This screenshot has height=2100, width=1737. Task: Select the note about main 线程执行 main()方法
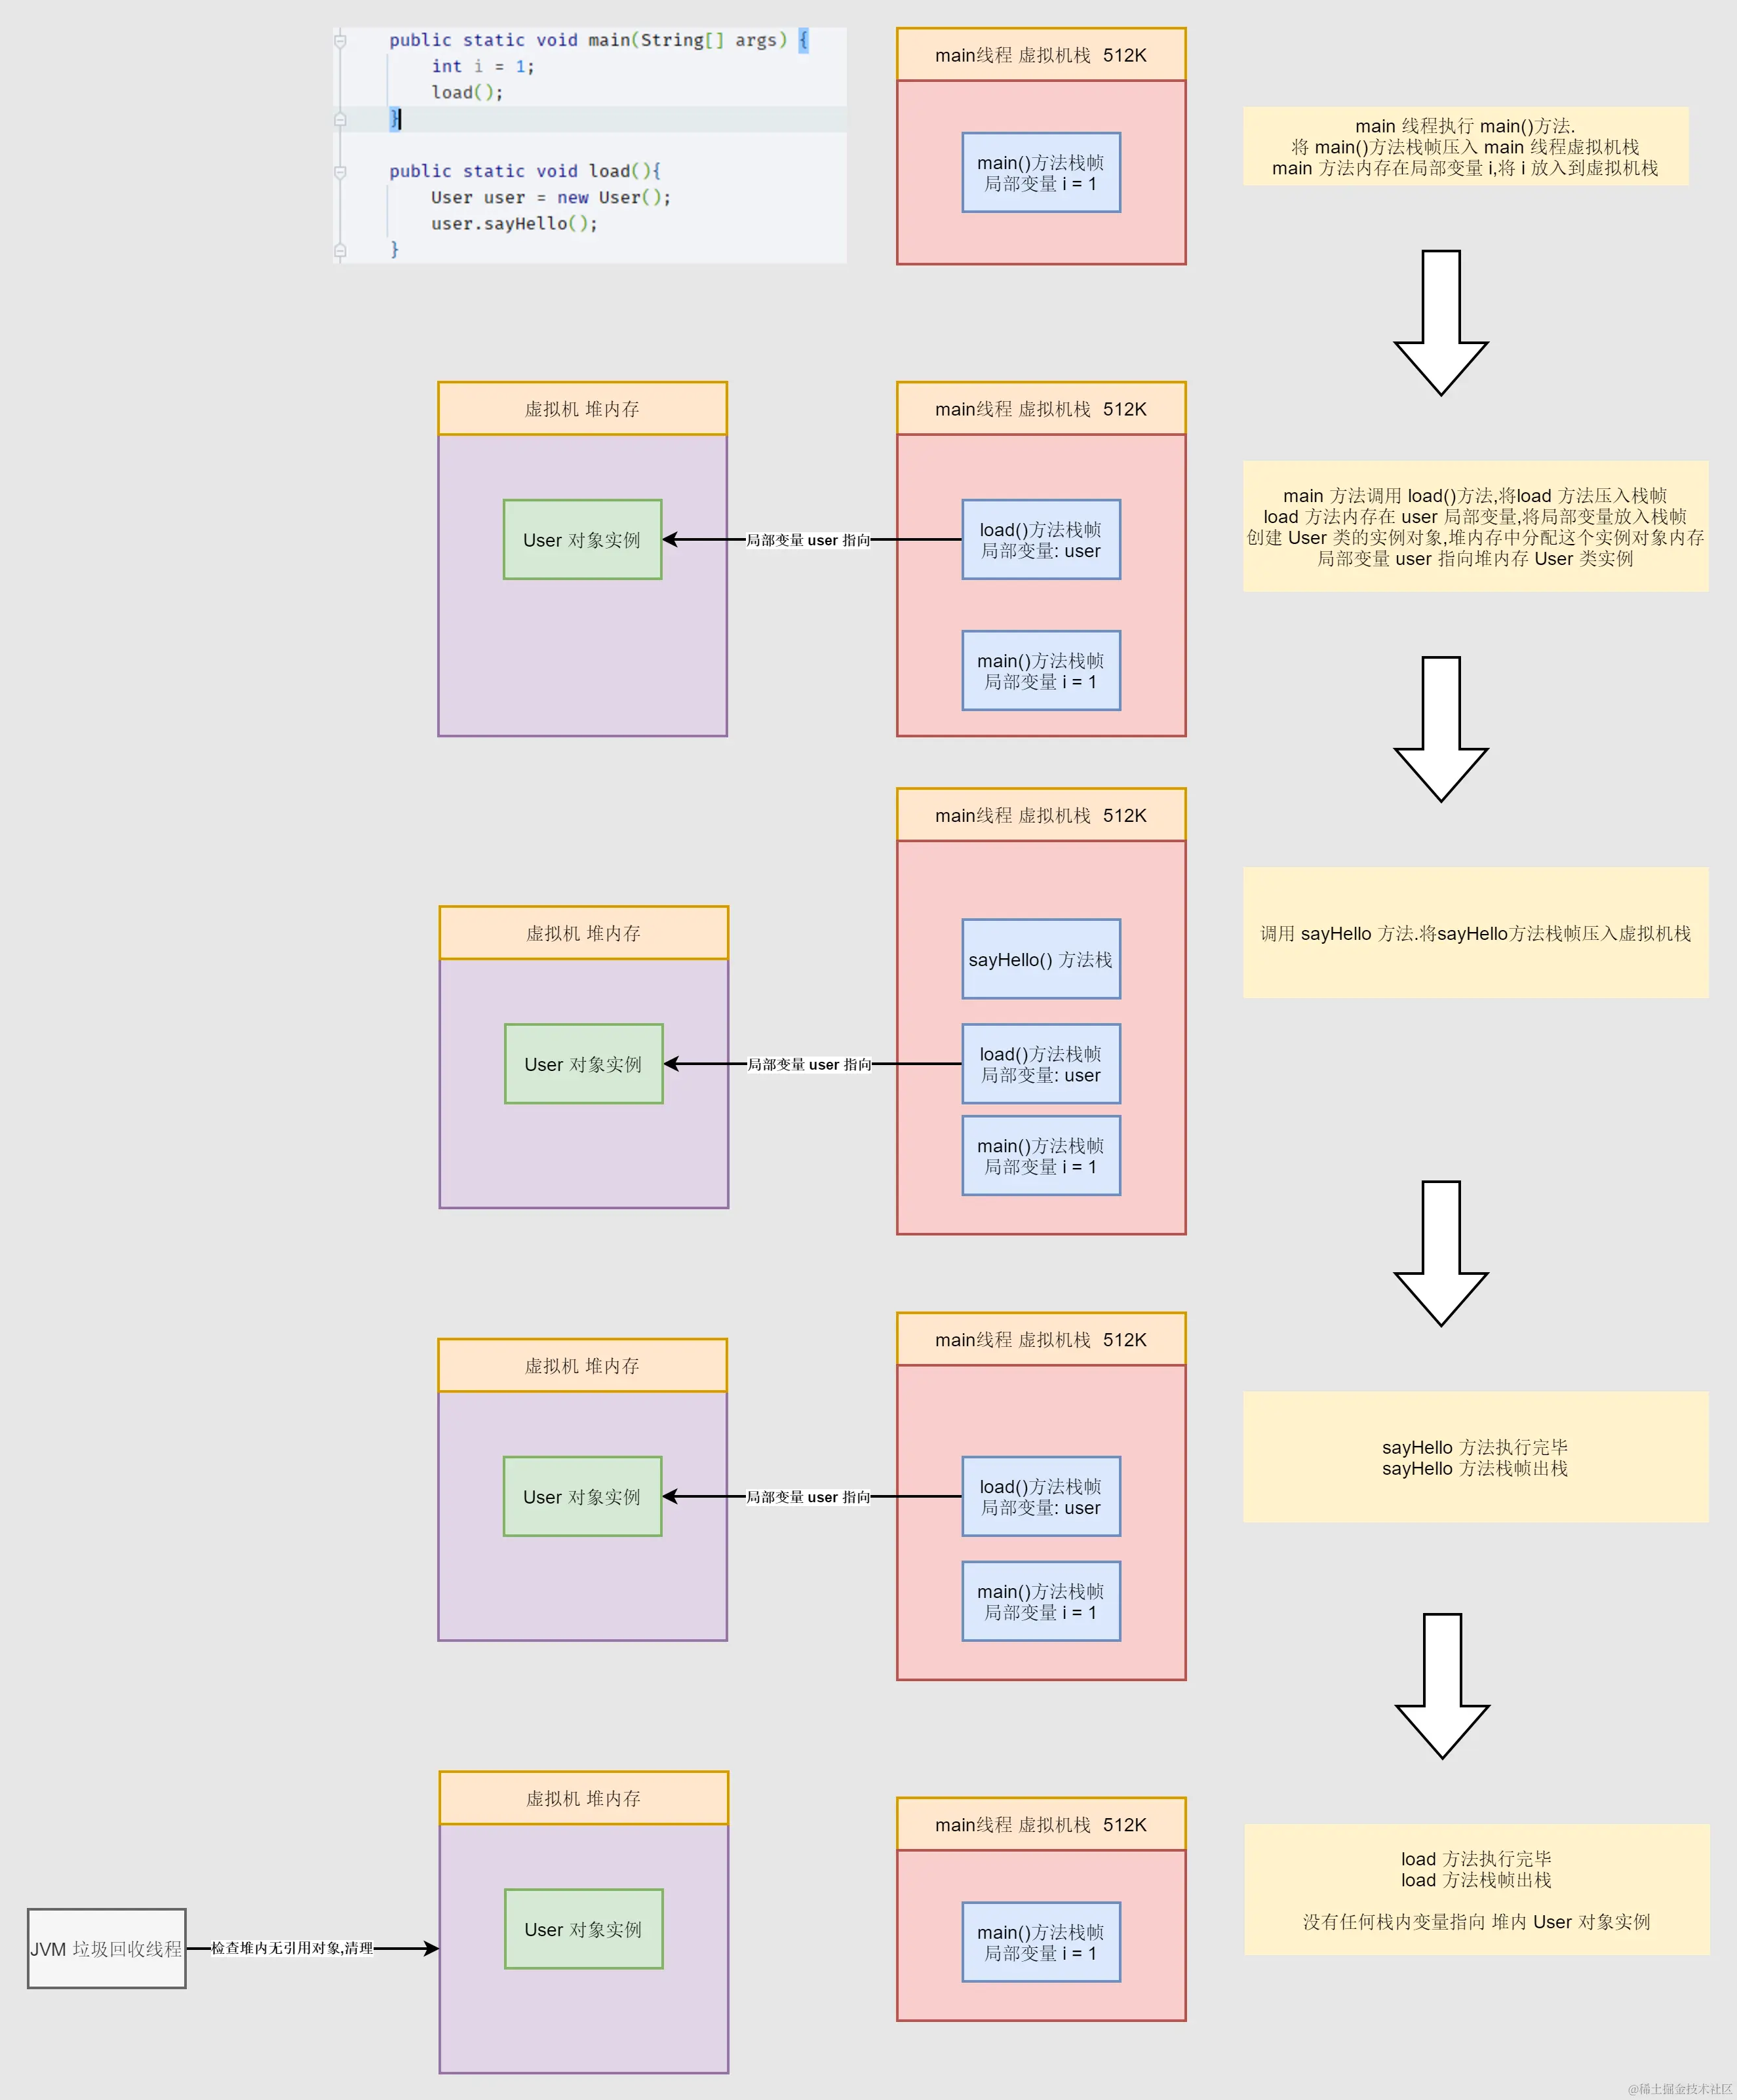click(x=1465, y=146)
